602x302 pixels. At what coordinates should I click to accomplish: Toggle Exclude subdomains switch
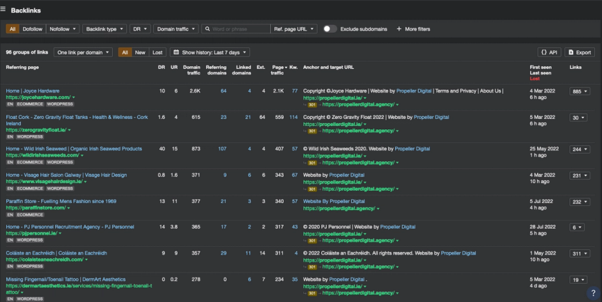point(330,29)
